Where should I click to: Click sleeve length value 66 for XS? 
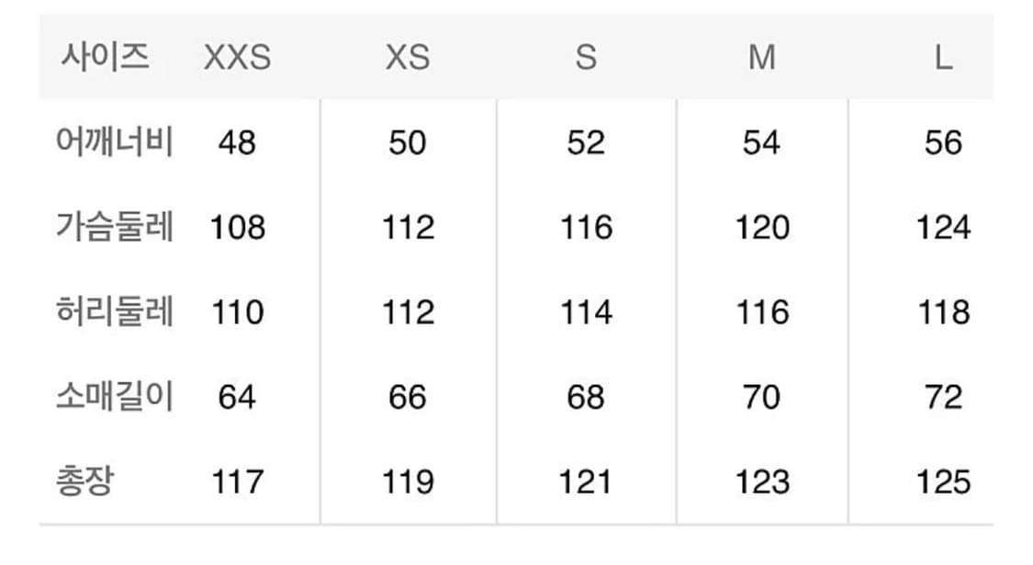click(x=407, y=397)
